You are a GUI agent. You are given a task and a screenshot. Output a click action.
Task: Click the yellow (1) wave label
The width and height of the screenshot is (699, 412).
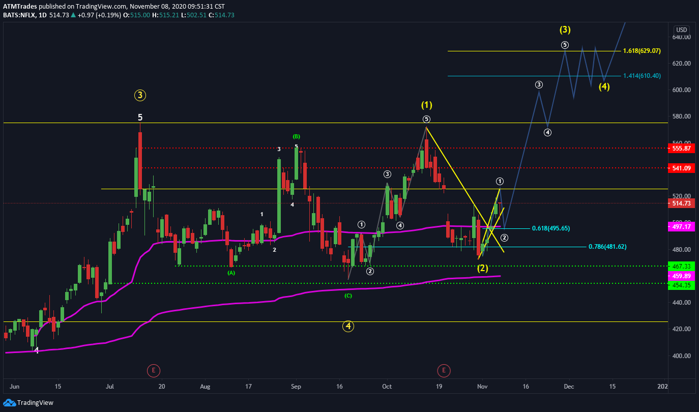(x=426, y=105)
